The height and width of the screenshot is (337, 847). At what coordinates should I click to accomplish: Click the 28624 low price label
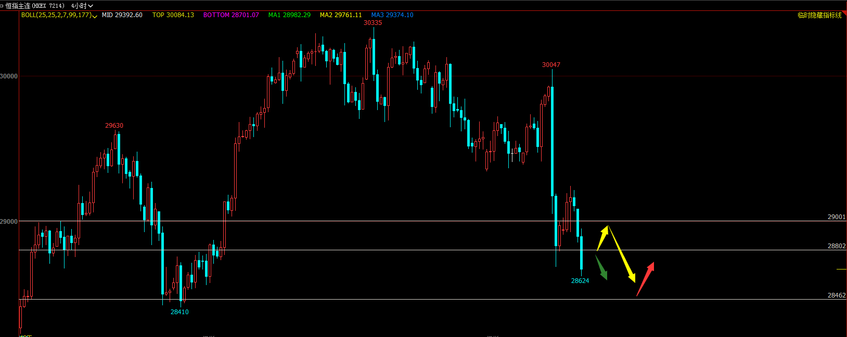point(580,281)
